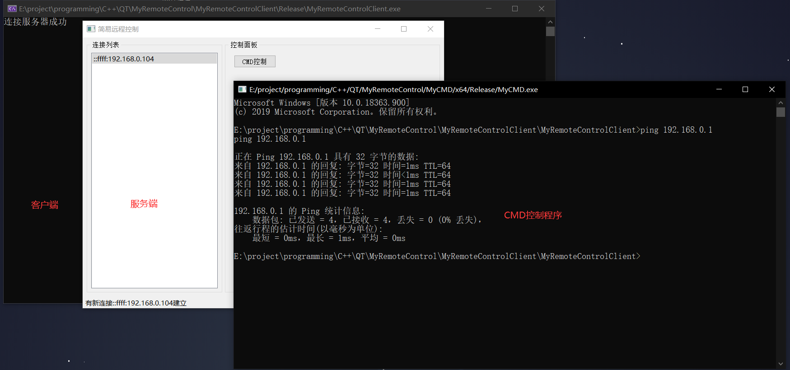
Task: Click the 连接列表 group label
Action: point(106,45)
